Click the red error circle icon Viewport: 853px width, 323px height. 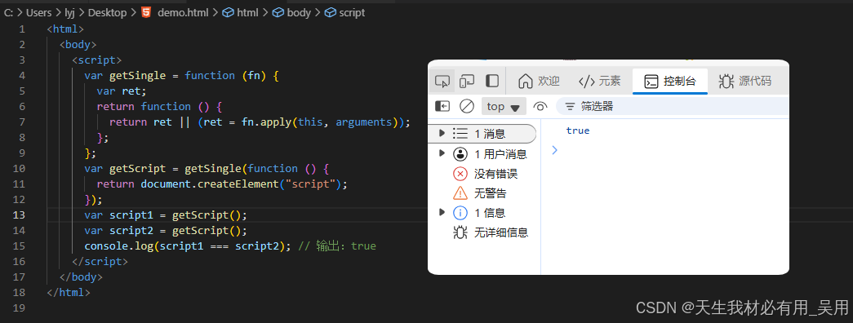pos(460,174)
